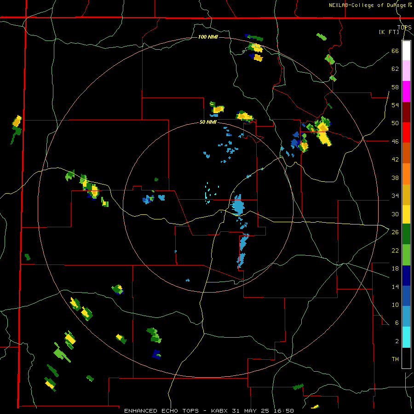Image resolution: width=414 pixels, height=414 pixels.
Task: Click the '58' legend value
Action: pos(395,87)
